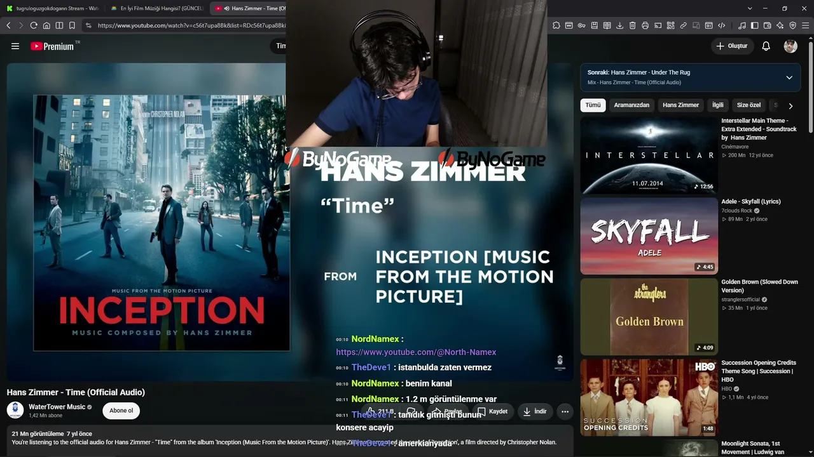The width and height of the screenshot is (814, 457).
Task: Open Adele - Skyfall (Lyrics) title
Action: click(x=751, y=201)
